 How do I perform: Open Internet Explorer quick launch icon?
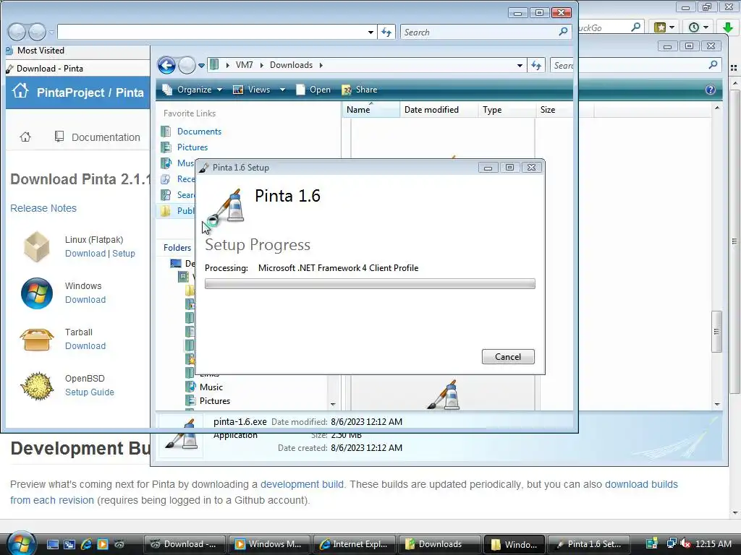click(x=86, y=544)
